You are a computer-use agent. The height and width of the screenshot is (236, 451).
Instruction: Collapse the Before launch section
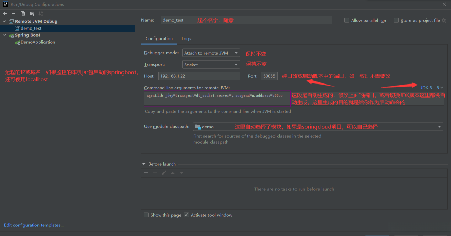pos(144,164)
